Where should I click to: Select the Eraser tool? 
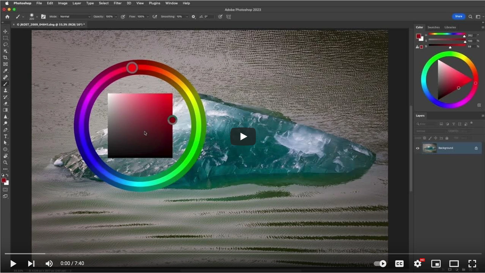5,104
